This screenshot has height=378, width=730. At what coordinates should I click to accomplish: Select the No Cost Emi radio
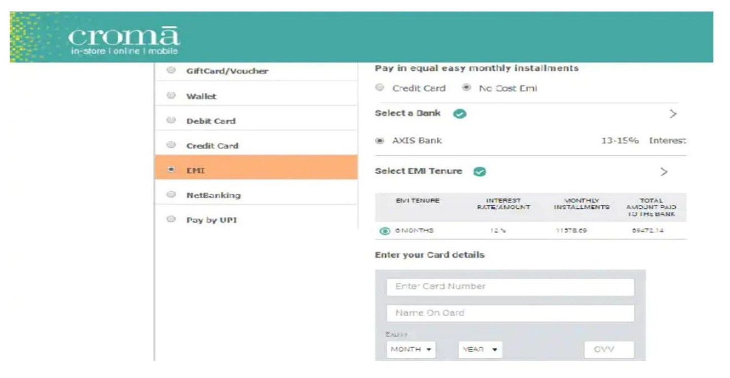pyautogui.click(x=466, y=88)
